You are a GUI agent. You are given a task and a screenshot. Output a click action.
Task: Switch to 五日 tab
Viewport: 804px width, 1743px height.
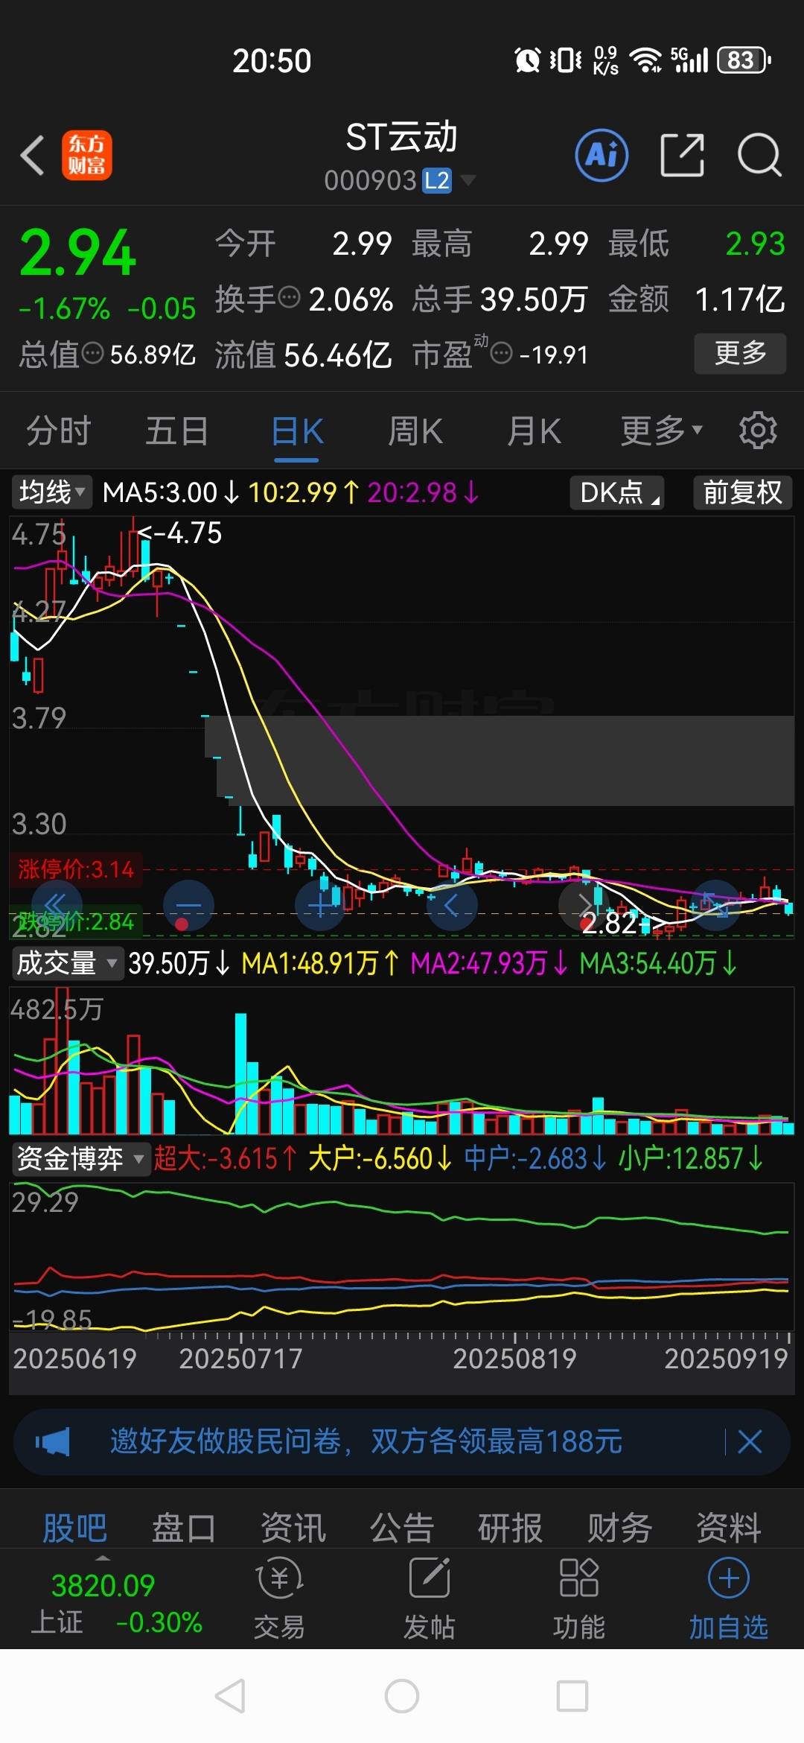[176, 430]
